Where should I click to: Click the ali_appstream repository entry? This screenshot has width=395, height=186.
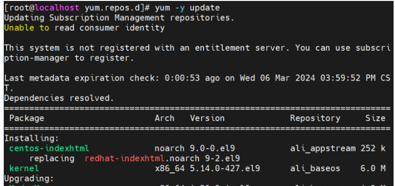pyautogui.click(x=323, y=149)
